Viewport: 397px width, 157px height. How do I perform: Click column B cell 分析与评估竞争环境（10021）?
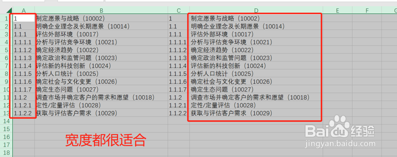tap(101, 42)
